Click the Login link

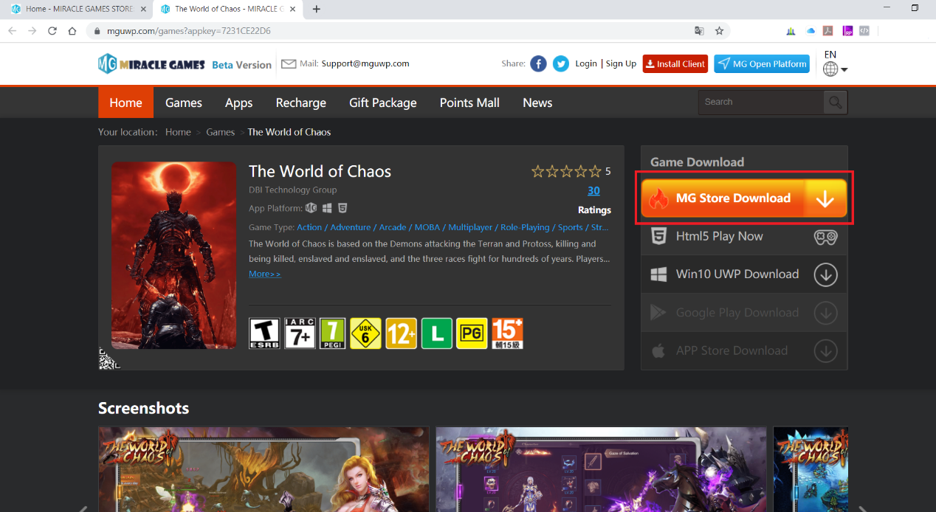586,64
